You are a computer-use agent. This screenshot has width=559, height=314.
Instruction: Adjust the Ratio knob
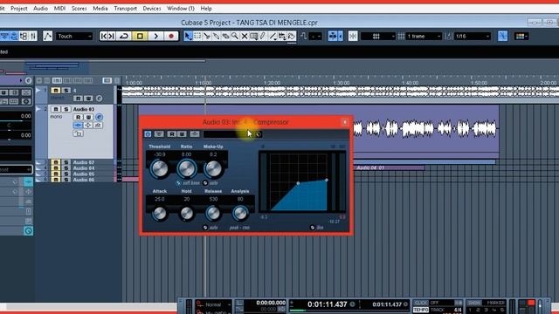(186, 168)
